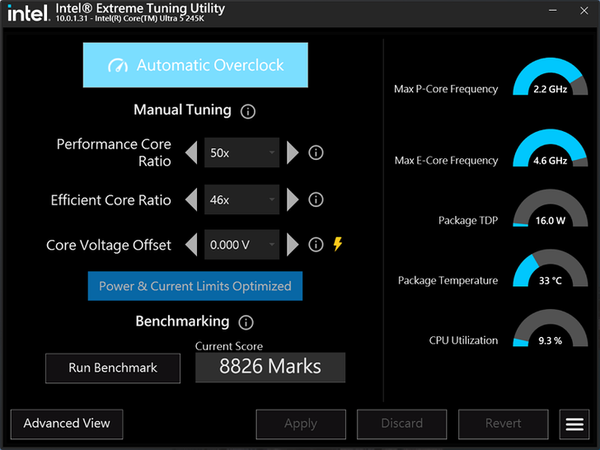This screenshot has height=450, width=600.
Task: Click the yellow lightning bolt icon
Action: click(338, 244)
